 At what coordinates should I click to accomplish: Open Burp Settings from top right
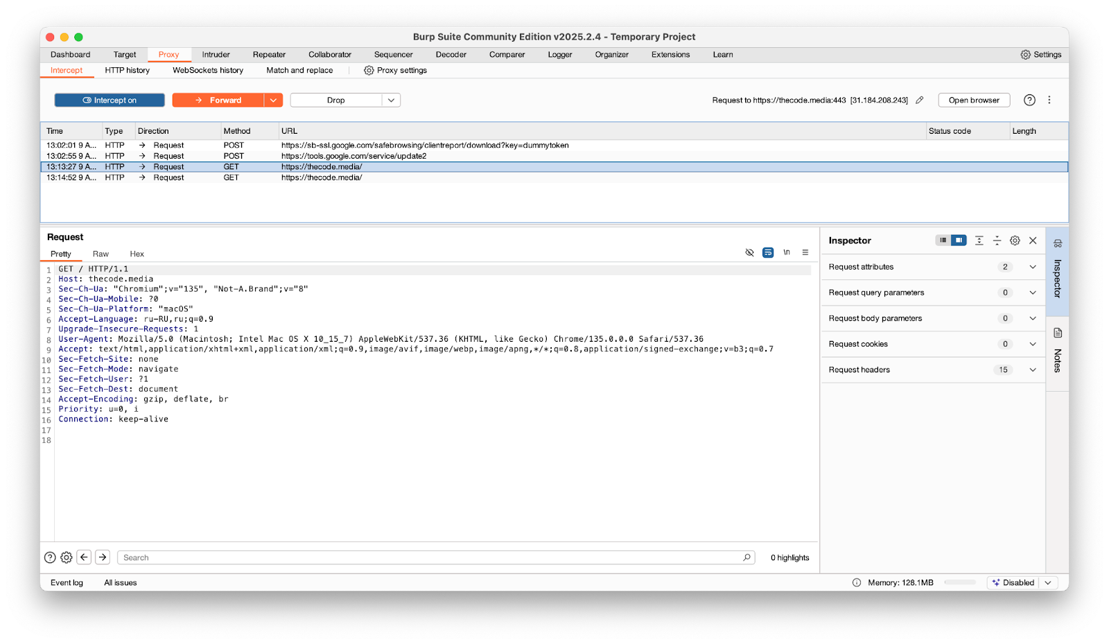coord(1040,55)
